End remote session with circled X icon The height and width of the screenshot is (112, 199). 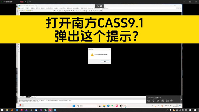[x=172, y=101]
